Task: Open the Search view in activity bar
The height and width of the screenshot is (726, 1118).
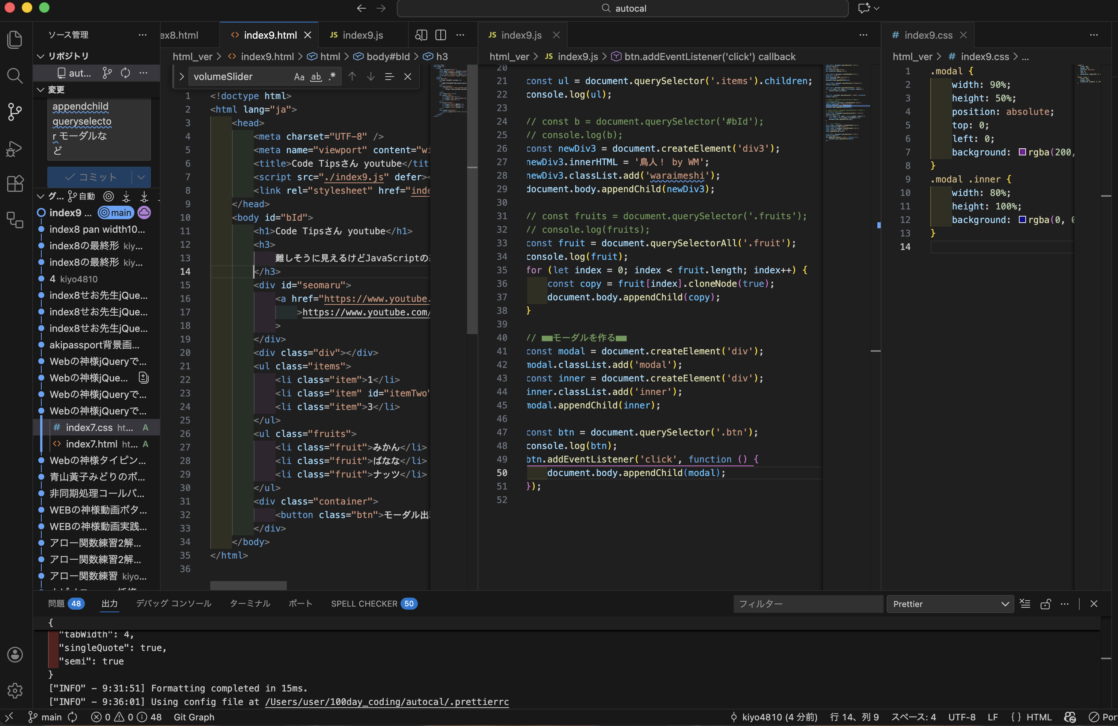Action: (x=15, y=75)
